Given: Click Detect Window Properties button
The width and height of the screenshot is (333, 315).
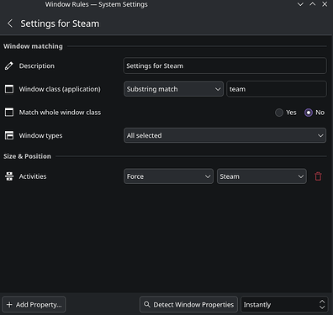Looking at the screenshot, I should pos(188,304).
